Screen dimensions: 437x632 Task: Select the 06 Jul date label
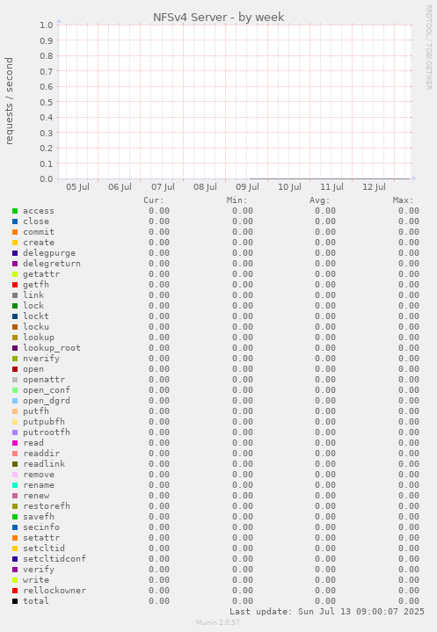[x=120, y=187]
